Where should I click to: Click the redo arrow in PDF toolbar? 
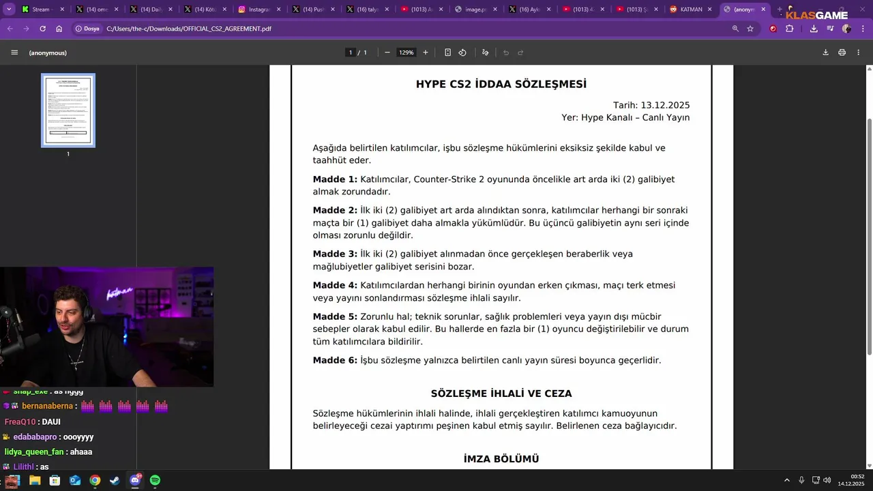[x=520, y=53]
